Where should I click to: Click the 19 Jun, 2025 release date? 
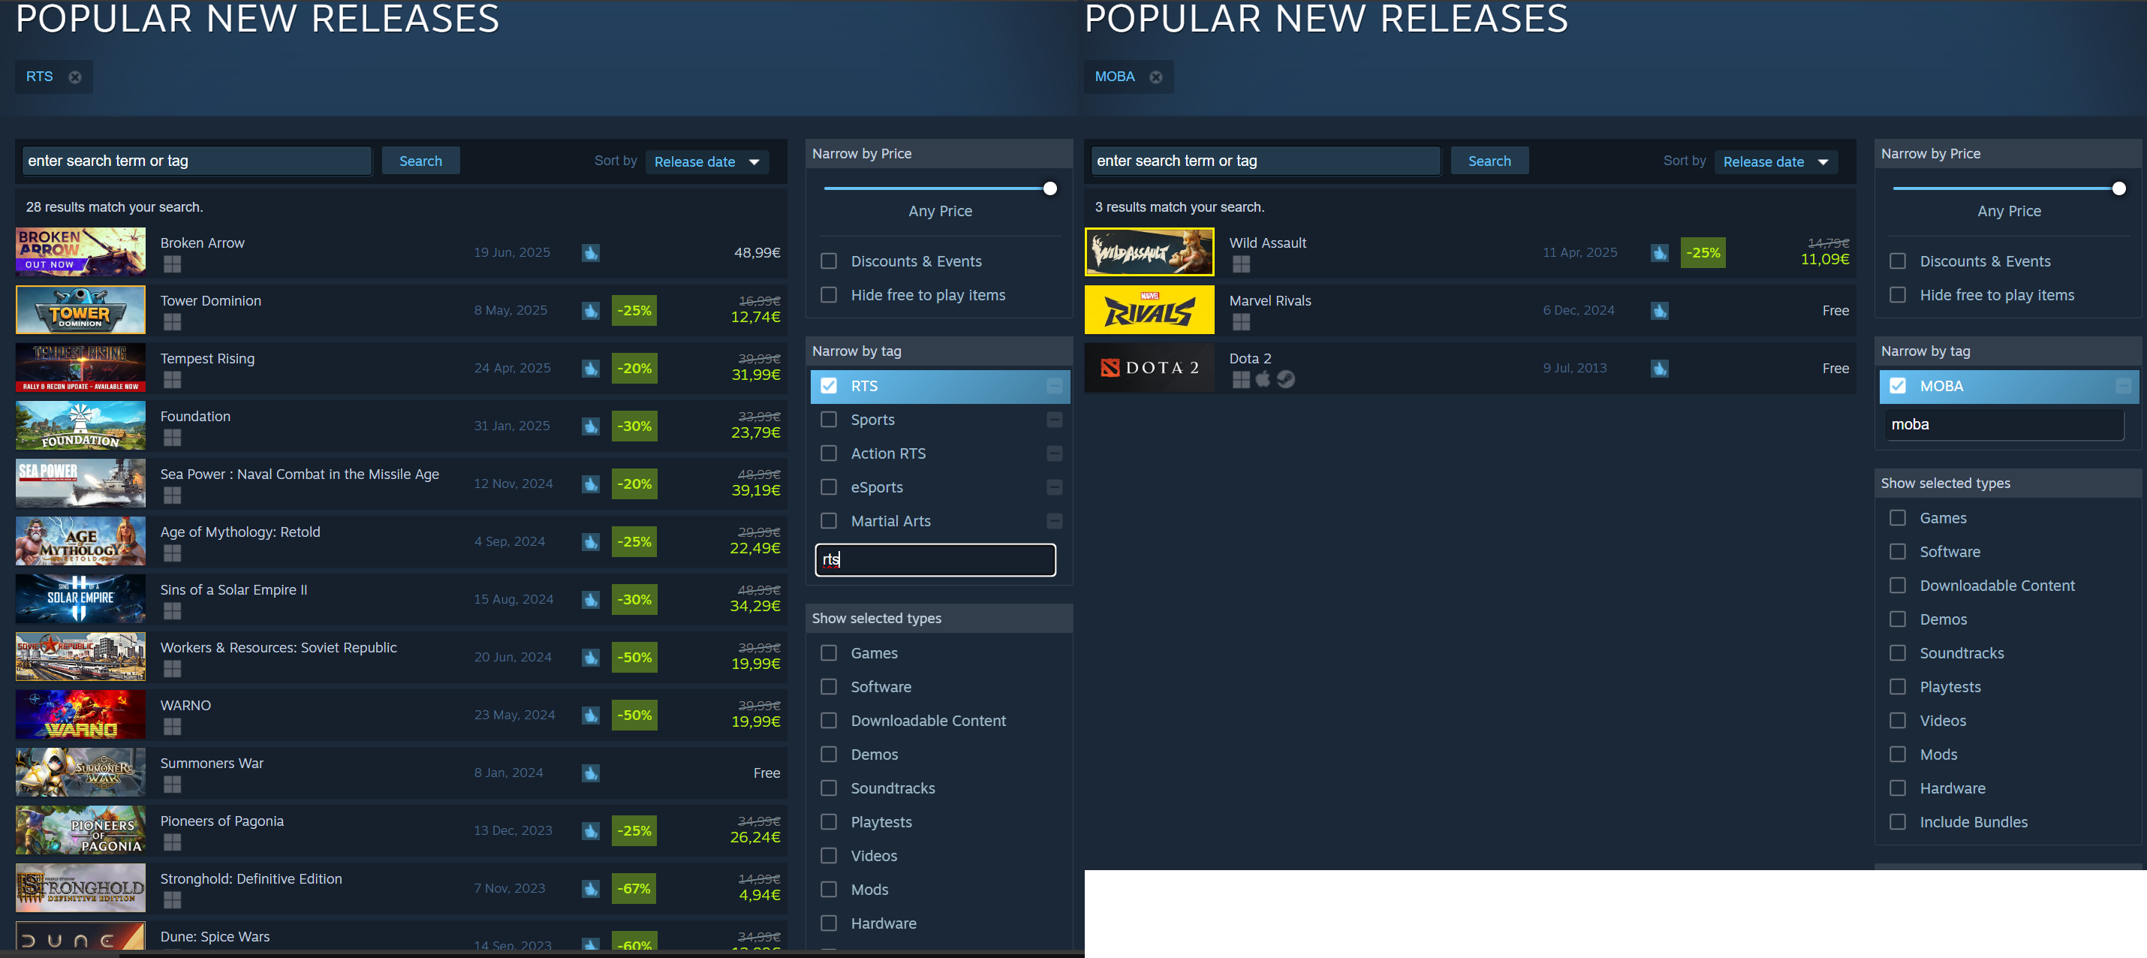click(512, 252)
